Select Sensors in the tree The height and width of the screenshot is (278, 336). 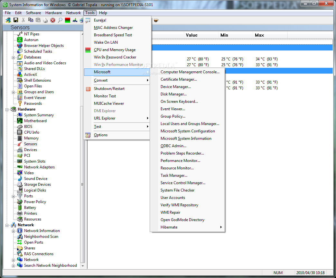pyautogui.click(x=31, y=144)
